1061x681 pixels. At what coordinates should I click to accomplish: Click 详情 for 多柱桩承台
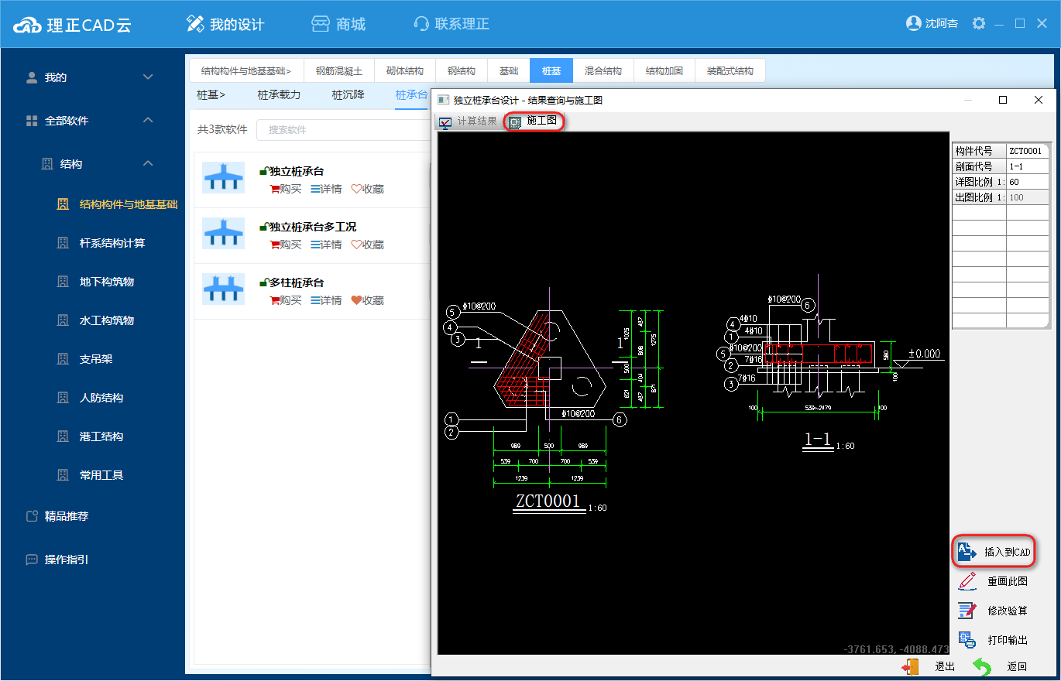(326, 300)
